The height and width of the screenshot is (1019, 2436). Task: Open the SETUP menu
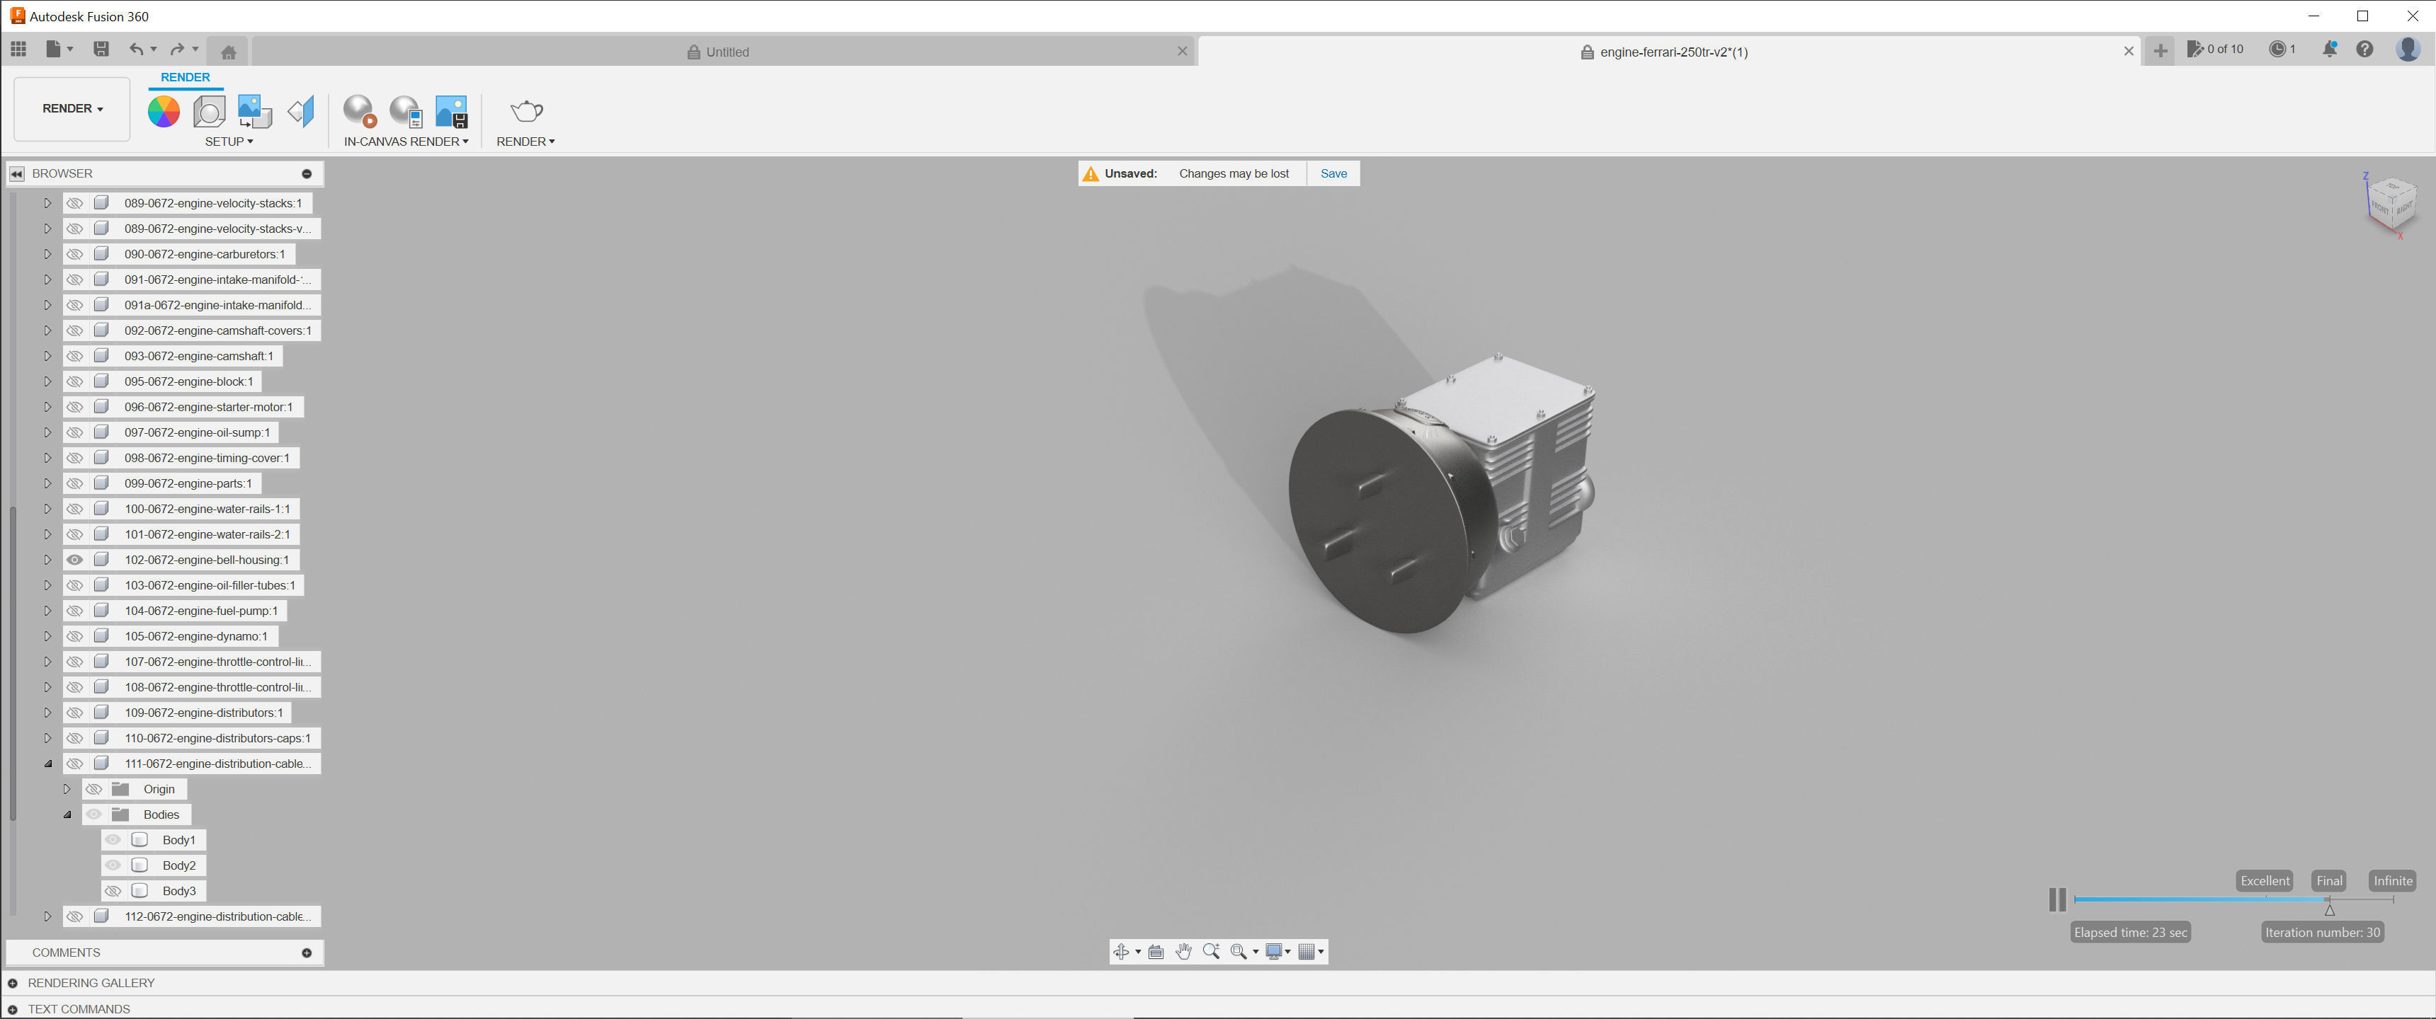click(229, 142)
